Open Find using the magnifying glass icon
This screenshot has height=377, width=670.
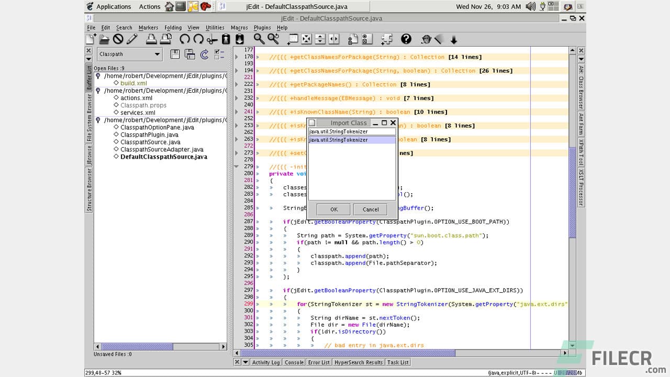[x=259, y=39]
